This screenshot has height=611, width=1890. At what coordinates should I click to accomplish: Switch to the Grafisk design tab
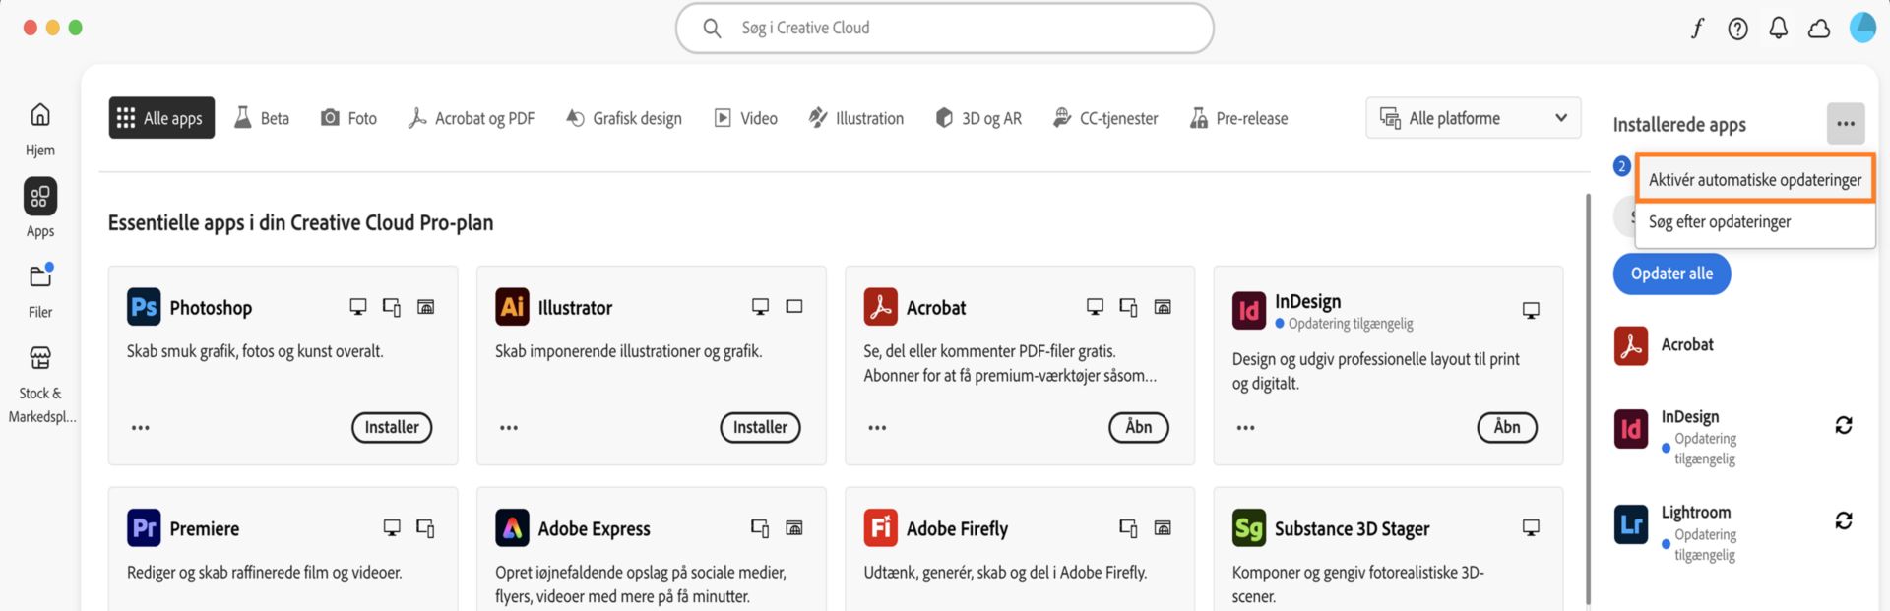click(x=624, y=118)
